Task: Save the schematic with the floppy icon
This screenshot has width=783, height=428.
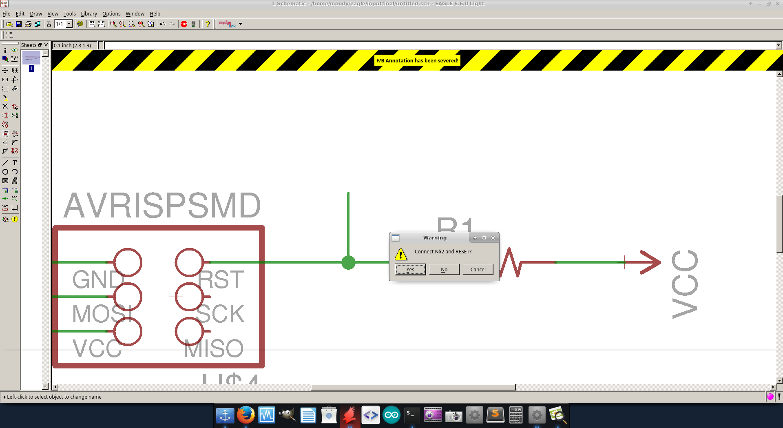Action: (x=19, y=24)
